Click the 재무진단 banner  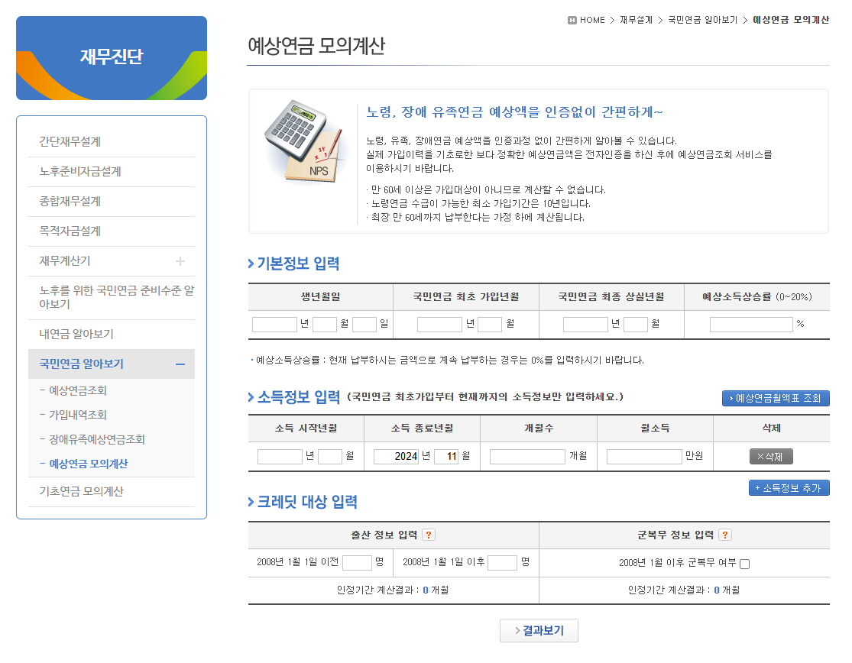click(112, 58)
